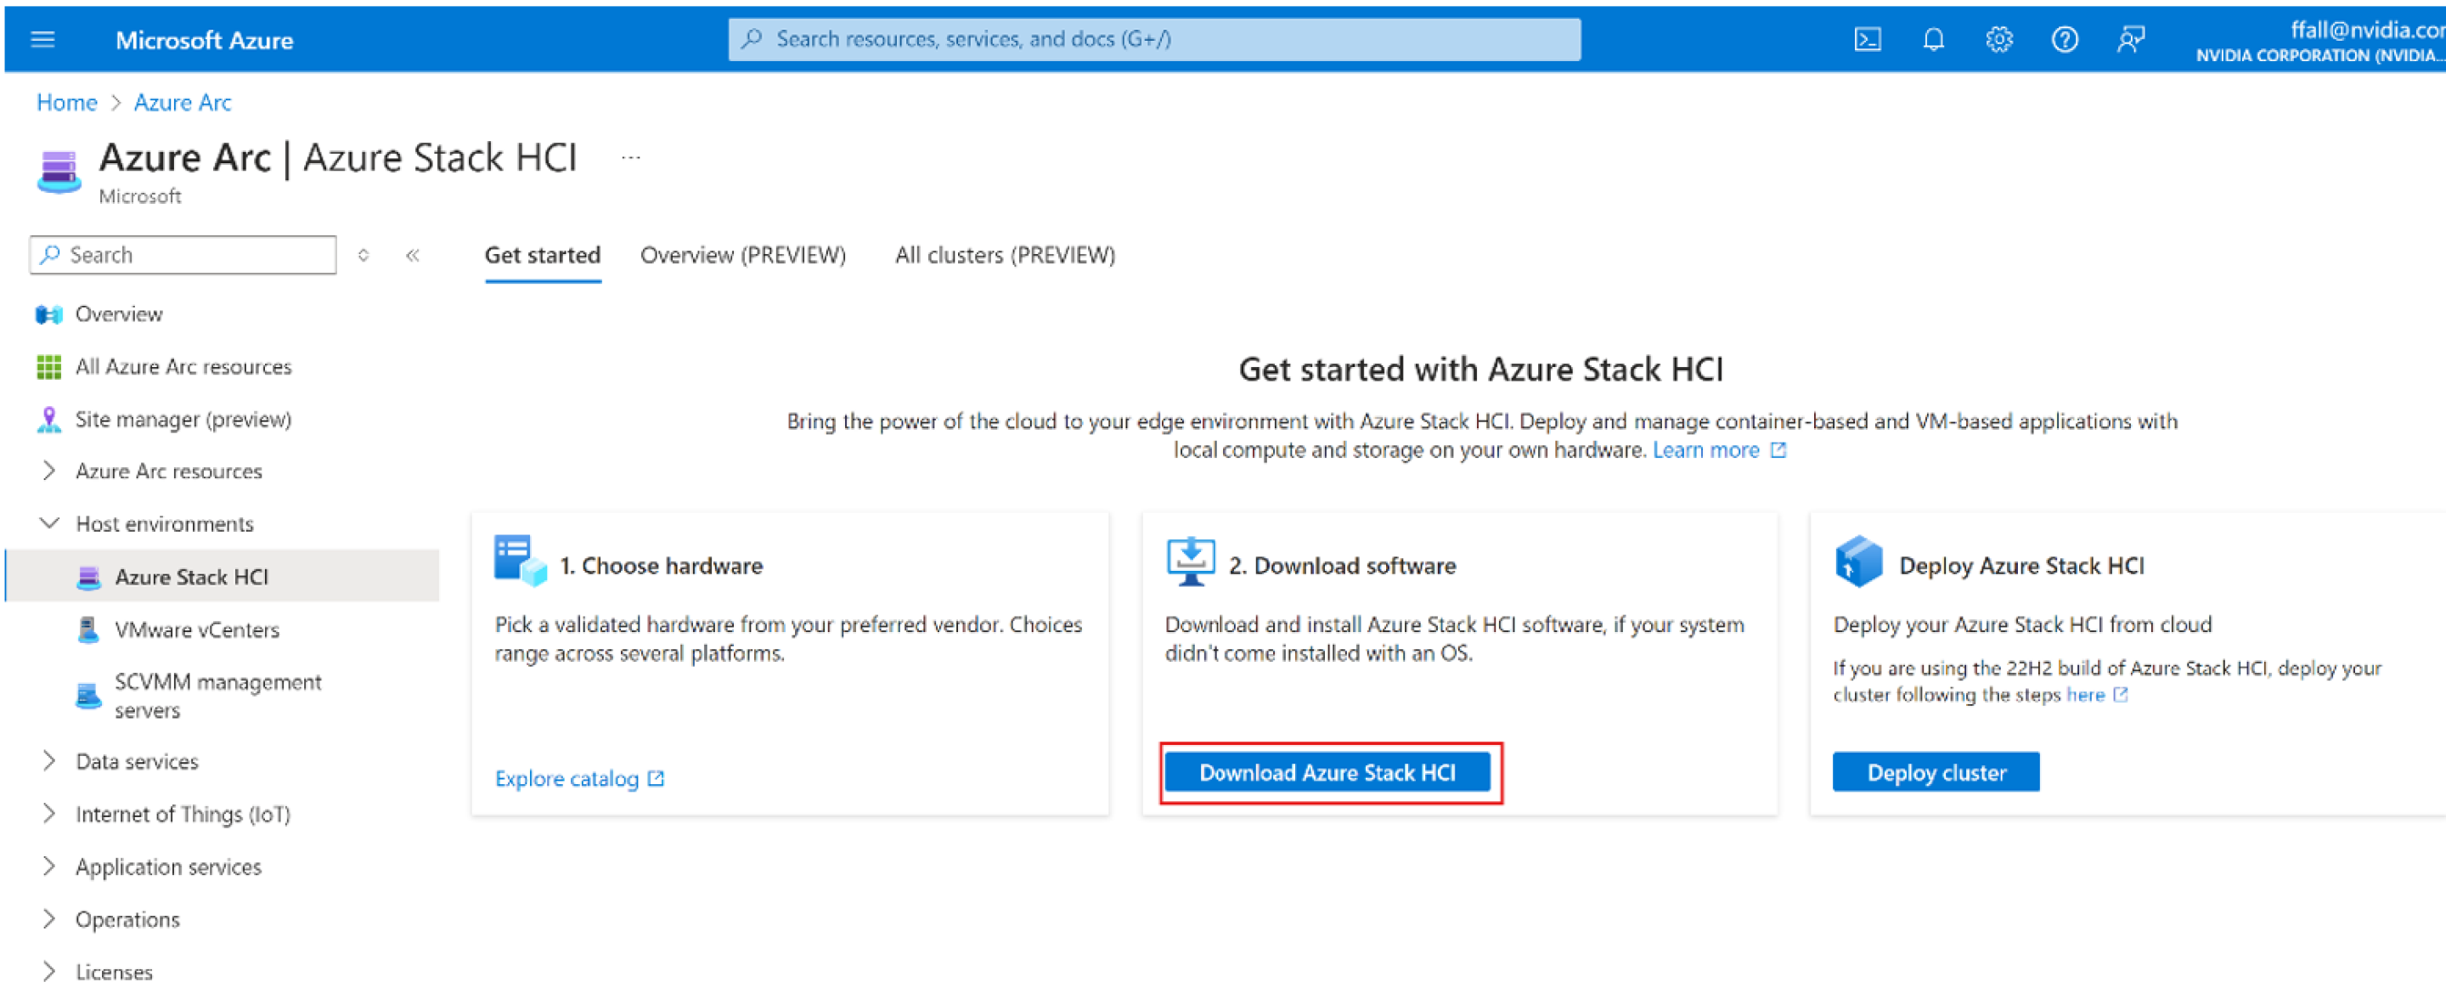Select All Azure Arc resources
The width and height of the screenshot is (2446, 999).
coord(183,366)
